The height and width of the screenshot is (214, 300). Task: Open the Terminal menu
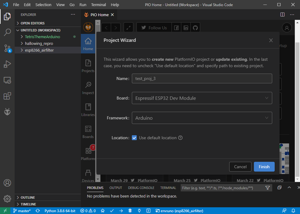(98, 5)
